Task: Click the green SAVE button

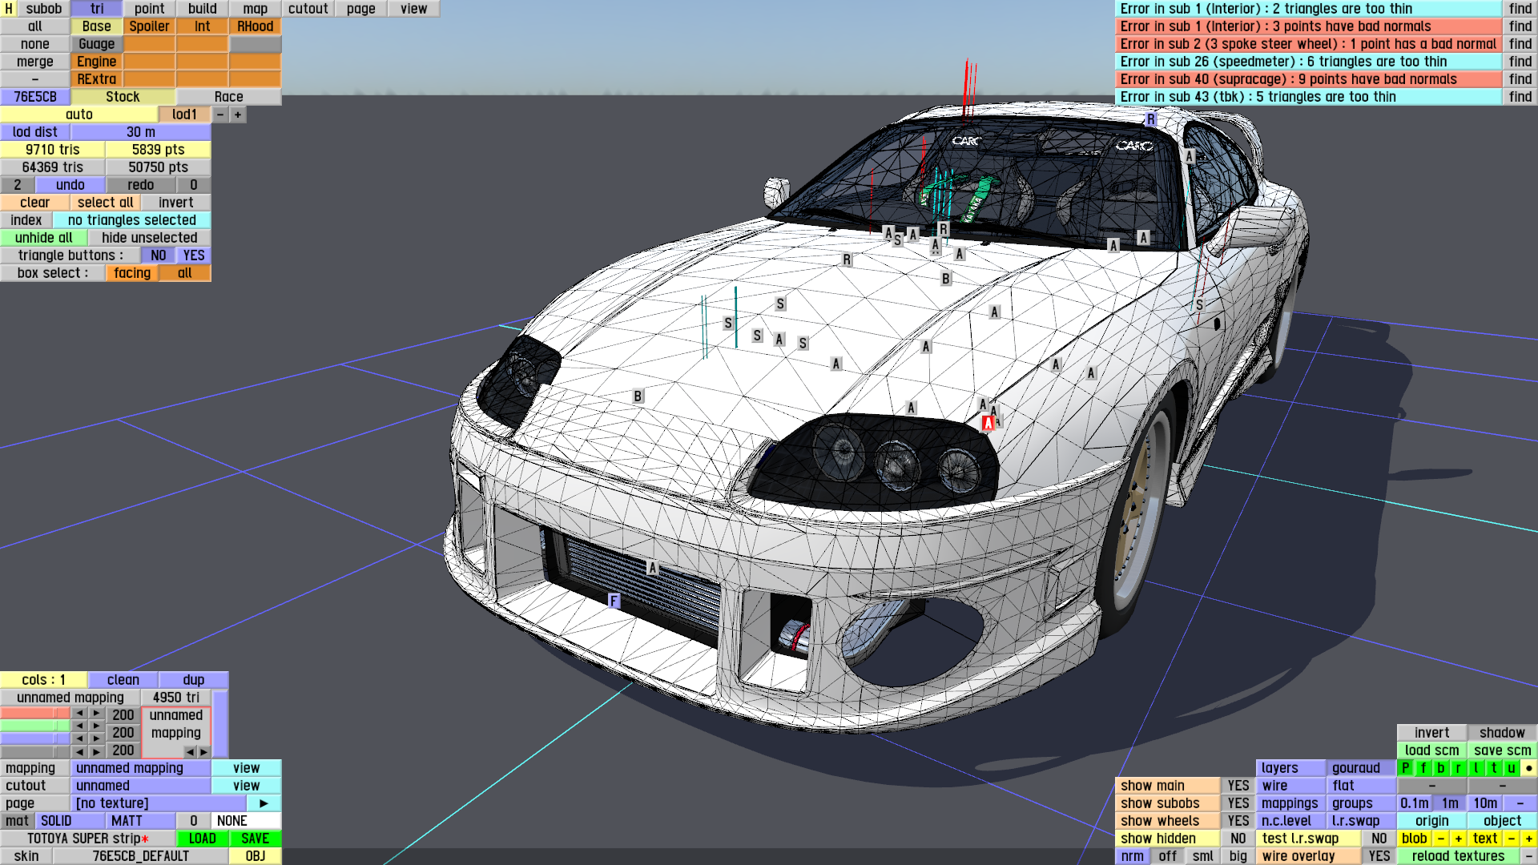Action: click(255, 839)
